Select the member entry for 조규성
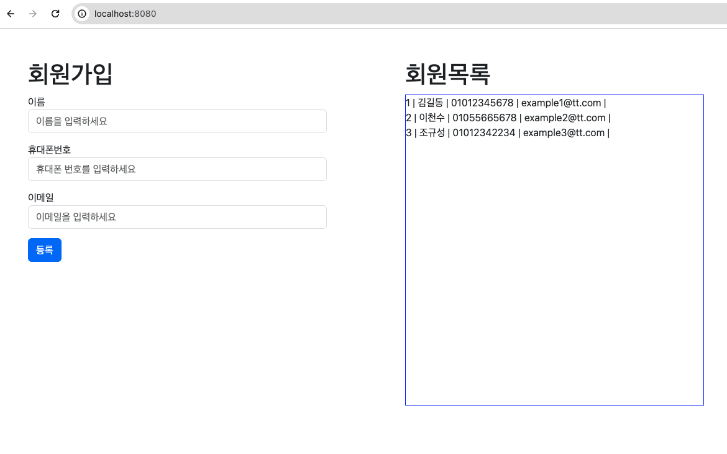This screenshot has width=727, height=454. [x=506, y=132]
